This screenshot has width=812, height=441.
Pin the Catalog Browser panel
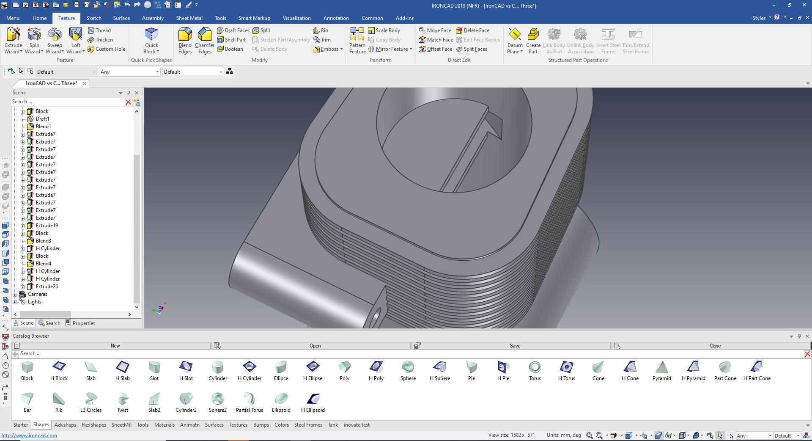coord(799,336)
